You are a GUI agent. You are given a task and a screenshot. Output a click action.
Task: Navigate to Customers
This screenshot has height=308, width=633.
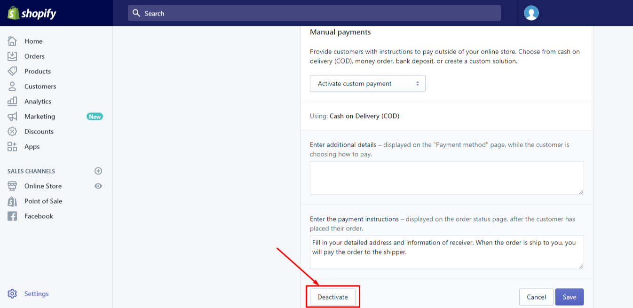(40, 87)
